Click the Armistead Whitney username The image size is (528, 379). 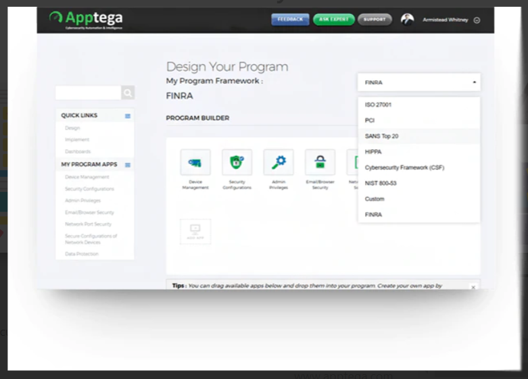445,20
